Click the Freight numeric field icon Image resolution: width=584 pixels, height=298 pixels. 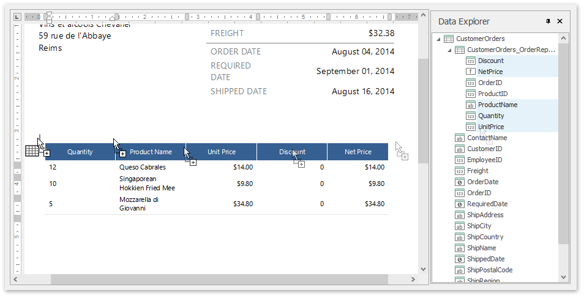click(x=459, y=171)
